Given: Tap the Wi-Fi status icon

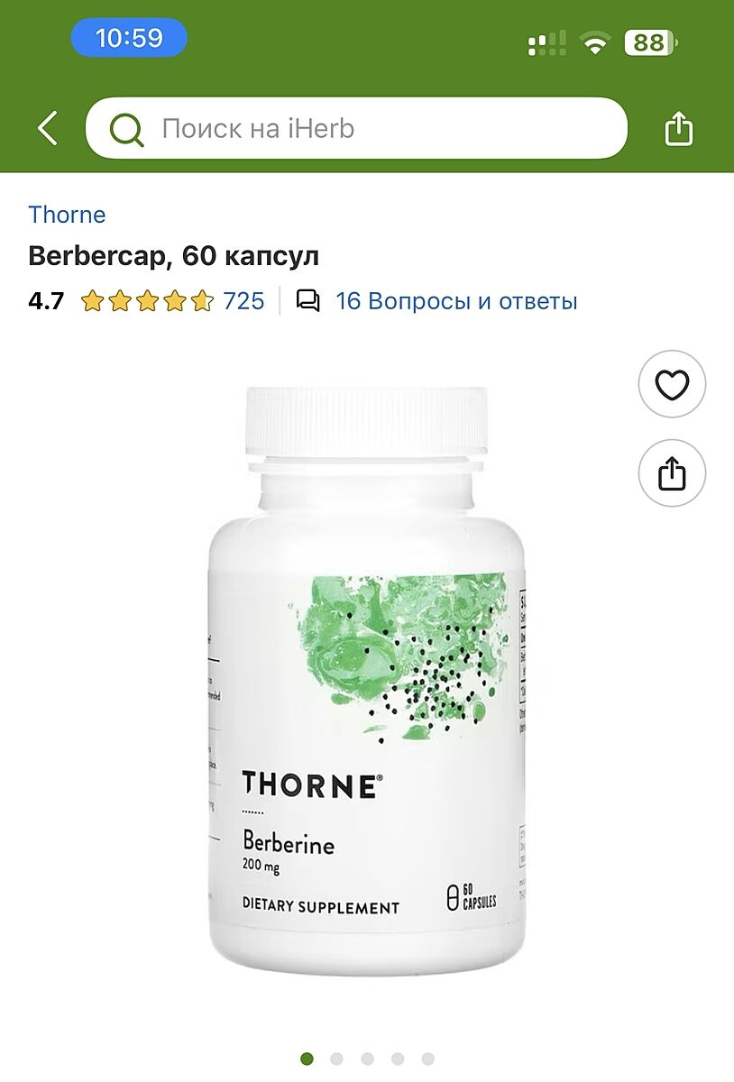Looking at the screenshot, I should pos(595,42).
